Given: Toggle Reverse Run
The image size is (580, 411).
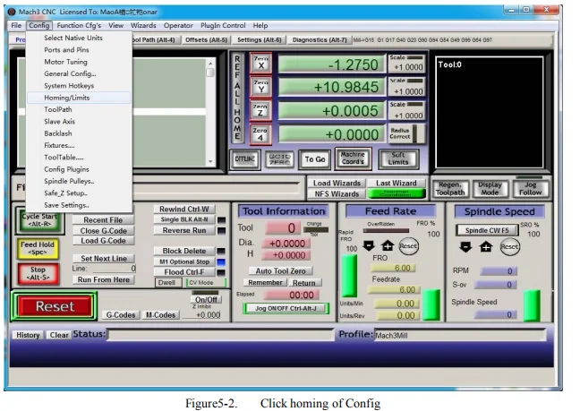Looking at the screenshot, I should pyautogui.click(x=184, y=230).
